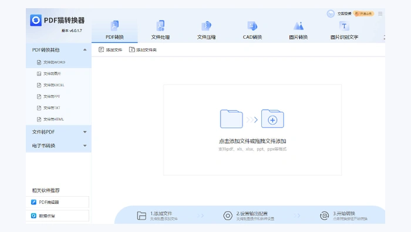The width and height of the screenshot is (411, 232).
Task: Open the 数据恢复 recommended software
Action: click(58, 216)
